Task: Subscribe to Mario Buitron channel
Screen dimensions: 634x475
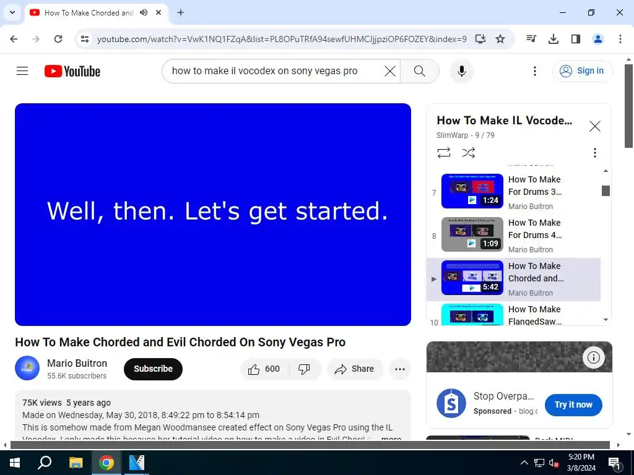Action: (x=153, y=369)
